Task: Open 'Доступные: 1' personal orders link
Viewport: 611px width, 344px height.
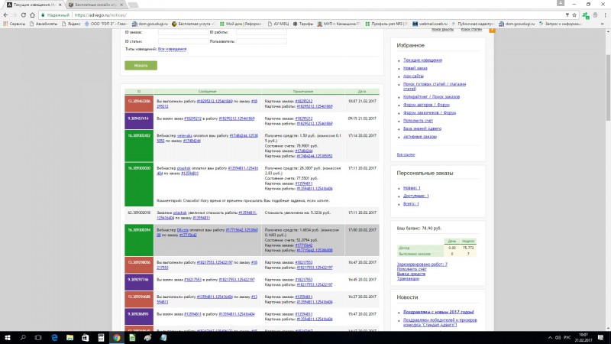Action: 415,196
